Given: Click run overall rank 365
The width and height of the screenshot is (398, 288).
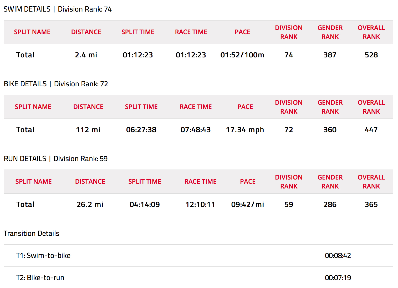Looking at the screenshot, I should coord(371,204).
